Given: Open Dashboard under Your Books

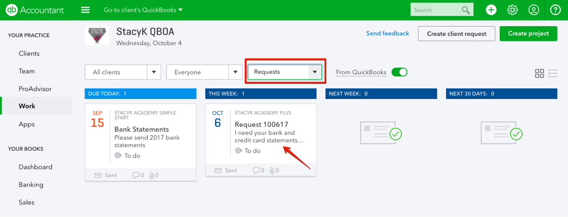Looking at the screenshot, I should (x=36, y=167).
